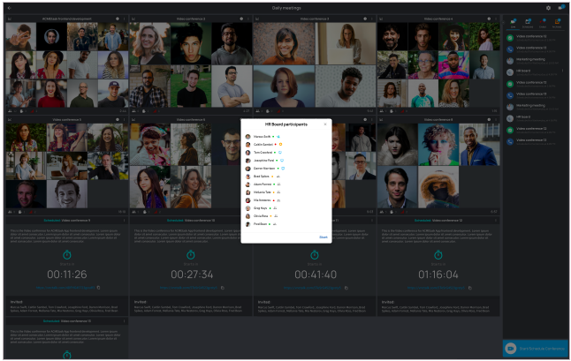Viewport: 571px width, 361px height.
Task: Expand the Video conference 8 panel to fullscreen
Action: [x=381, y=119]
